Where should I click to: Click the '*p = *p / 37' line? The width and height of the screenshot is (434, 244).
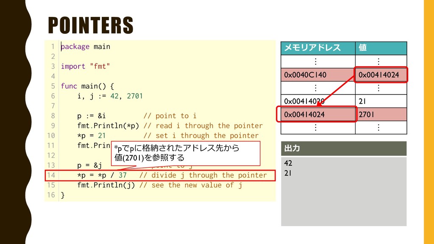pyautogui.click(x=102, y=175)
